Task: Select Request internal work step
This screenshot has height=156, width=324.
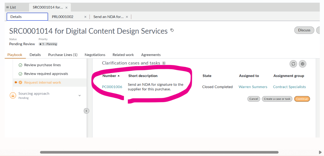Action: [x=43, y=82]
